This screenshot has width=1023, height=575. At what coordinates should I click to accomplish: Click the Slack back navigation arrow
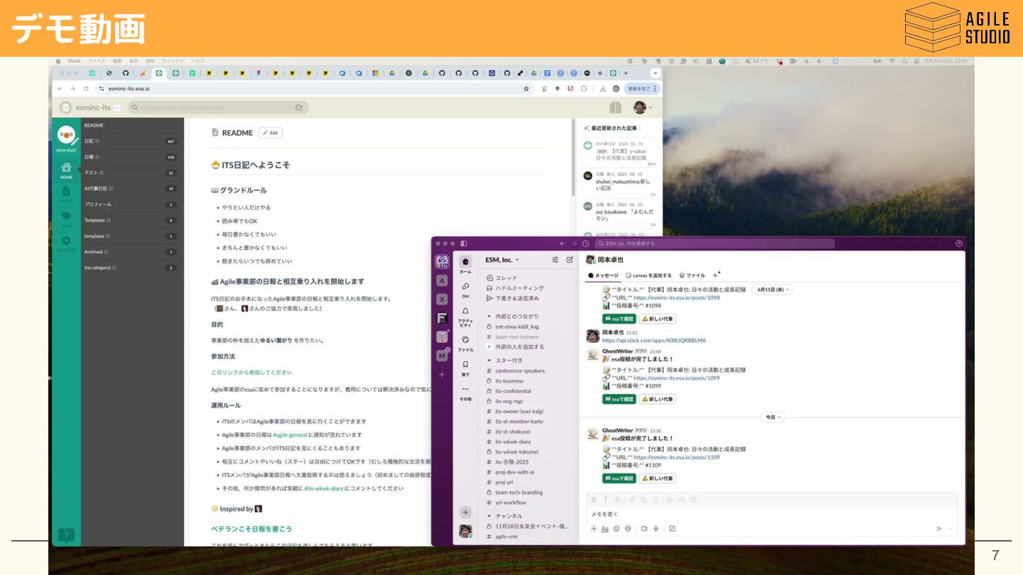562,243
